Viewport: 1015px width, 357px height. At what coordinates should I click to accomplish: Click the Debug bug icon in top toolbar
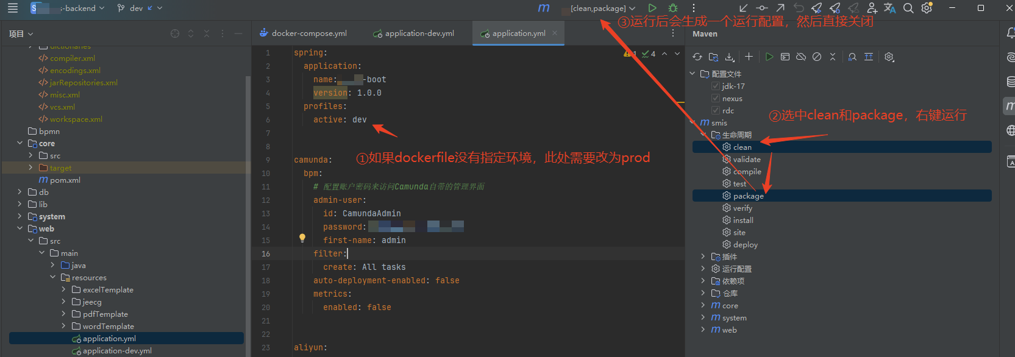pos(673,8)
